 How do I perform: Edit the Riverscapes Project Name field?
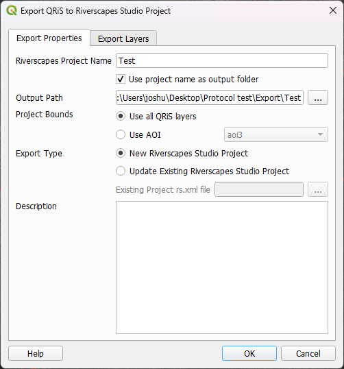click(x=222, y=60)
